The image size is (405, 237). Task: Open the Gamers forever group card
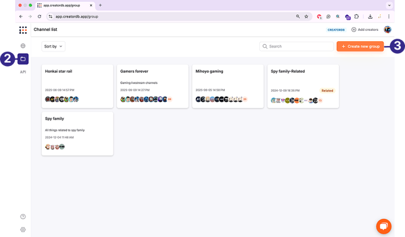click(x=153, y=86)
